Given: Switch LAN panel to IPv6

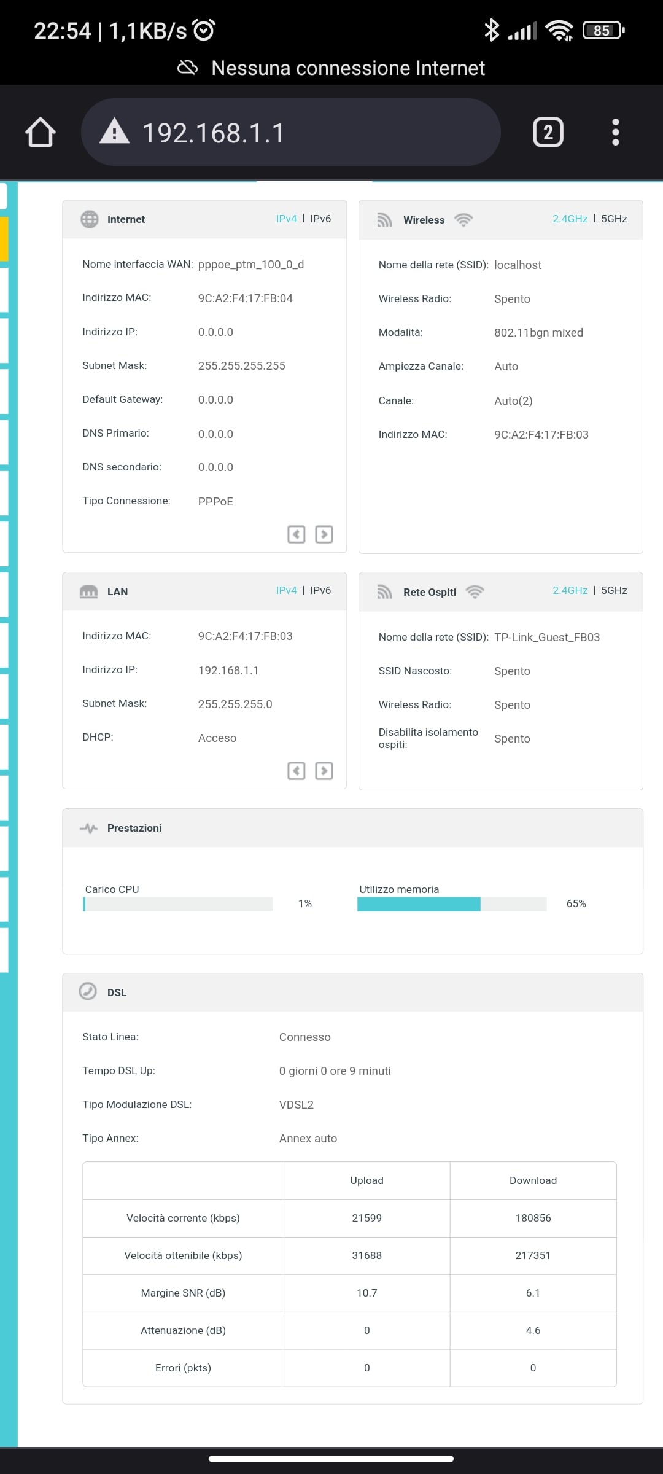Looking at the screenshot, I should 320,590.
